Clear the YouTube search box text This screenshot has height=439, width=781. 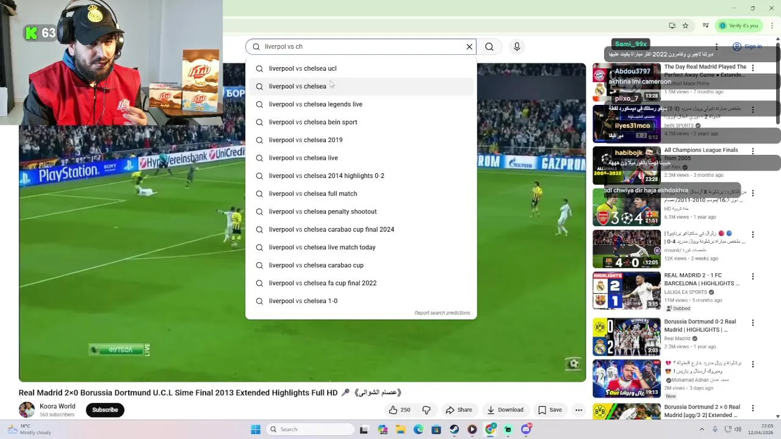[x=469, y=46]
